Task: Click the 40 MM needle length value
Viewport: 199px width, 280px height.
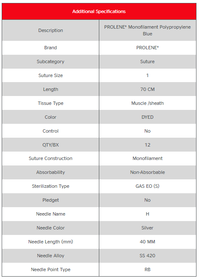Action: coord(147,242)
